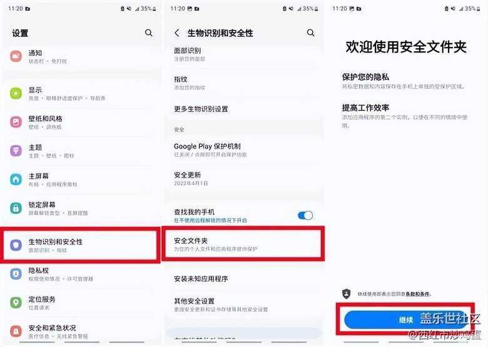Screen dimensions: 488x347
Task: Tap the 生物识别和安全性 shield icon
Action: coord(16,245)
